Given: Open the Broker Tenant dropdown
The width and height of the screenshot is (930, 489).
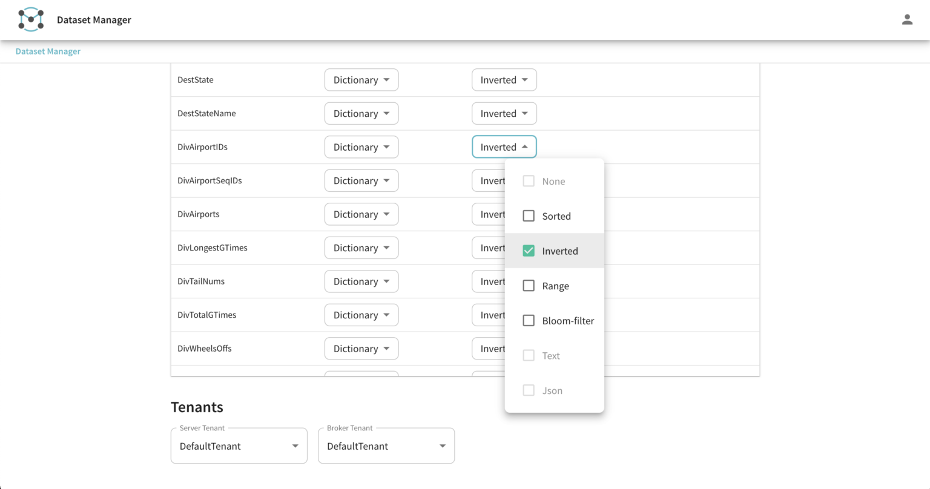Looking at the screenshot, I should pyautogui.click(x=386, y=445).
